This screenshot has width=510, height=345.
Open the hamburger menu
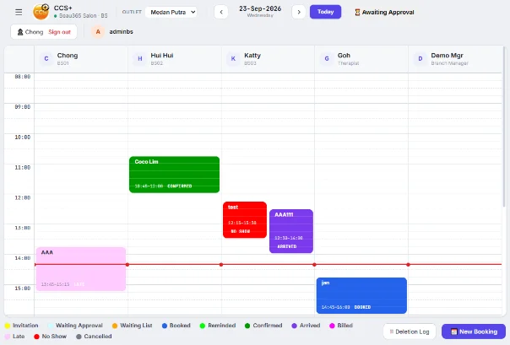click(19, 13)
